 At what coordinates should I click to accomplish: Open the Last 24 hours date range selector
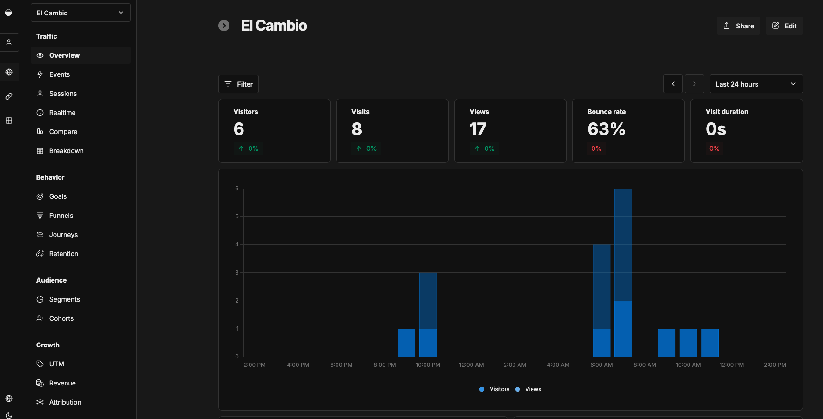click(x=756, y=84)
